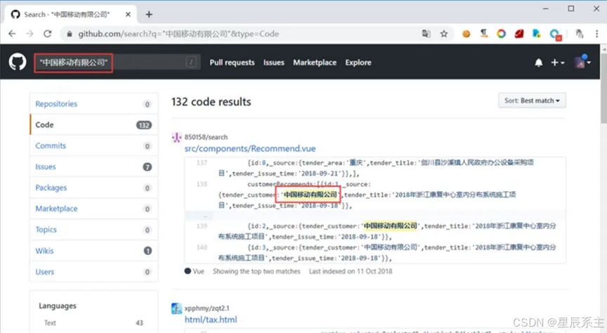Click the browser address bar URL
The image size is (607, 333).
point(178,34)
